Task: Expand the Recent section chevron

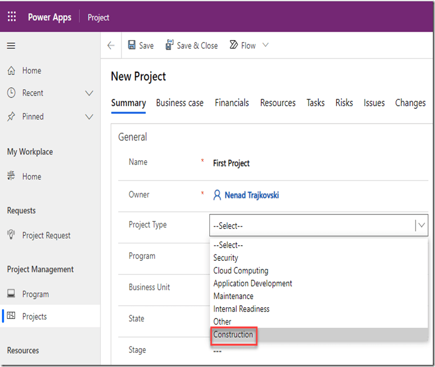Action: coord(90,93)
